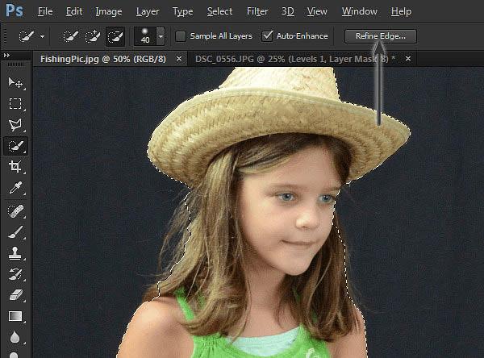
Task: Select the Move tool
Action: 15,83
